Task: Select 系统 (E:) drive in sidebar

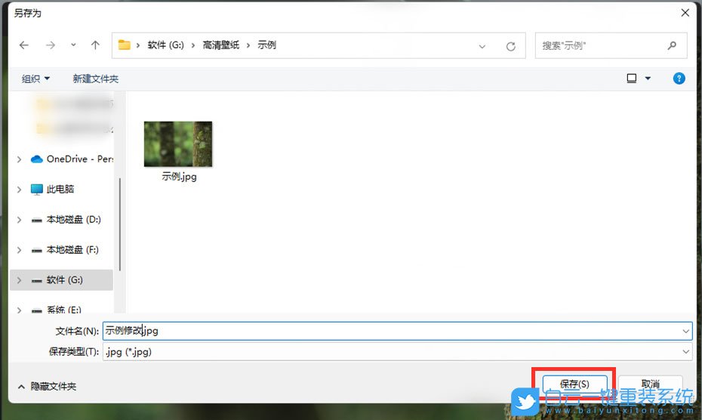Action: click(x=64, y=309)
